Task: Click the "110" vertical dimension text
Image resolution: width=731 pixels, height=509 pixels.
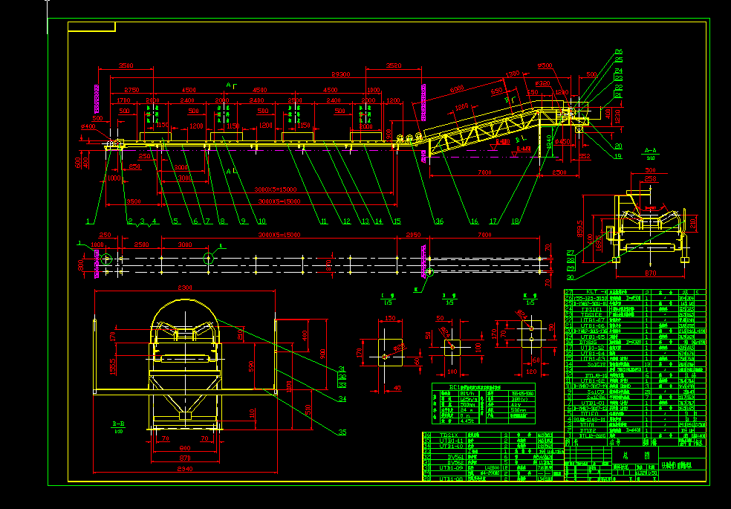Action: click(x=253, y=413)
